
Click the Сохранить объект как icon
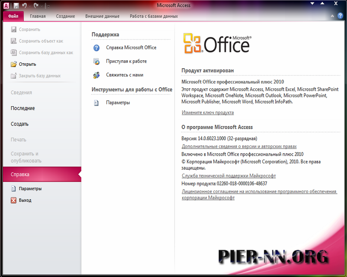point(14,41)
